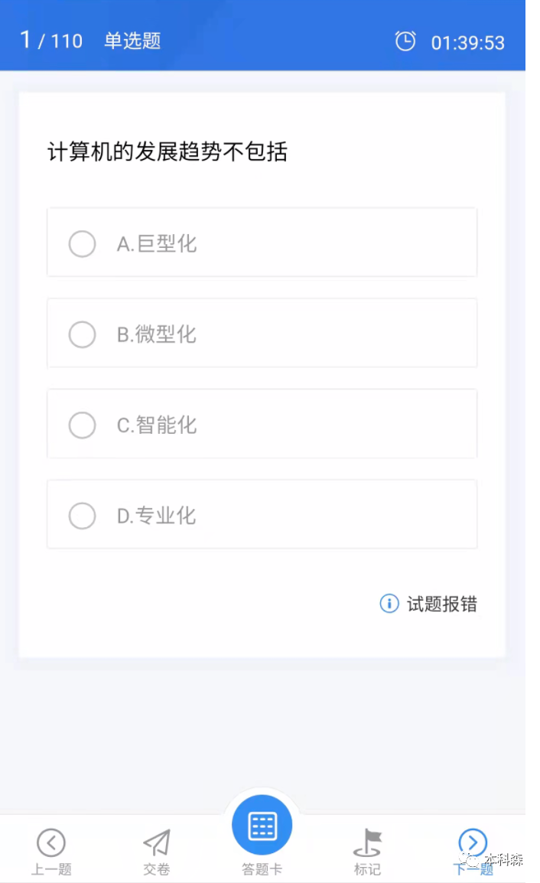Select radio button for C.智能化

pyautogui.click(x=83, y=425)
